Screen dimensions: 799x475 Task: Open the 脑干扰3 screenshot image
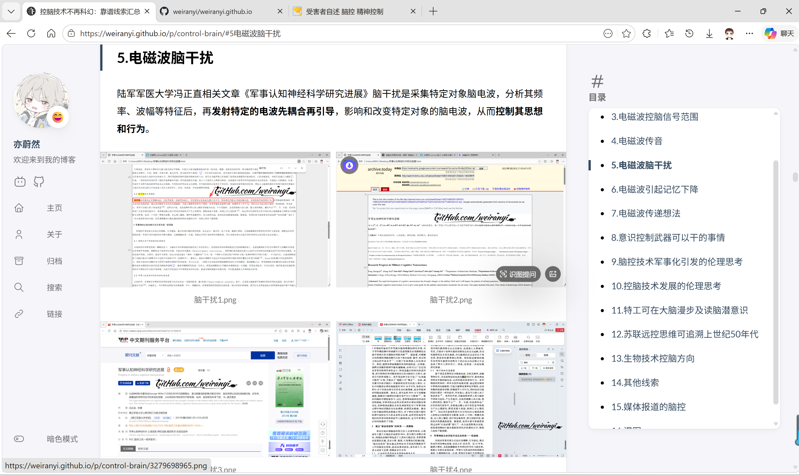click(215, 389)
